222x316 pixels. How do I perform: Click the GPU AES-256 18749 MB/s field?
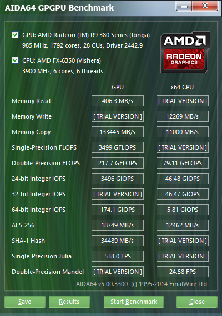click(118, 225)
